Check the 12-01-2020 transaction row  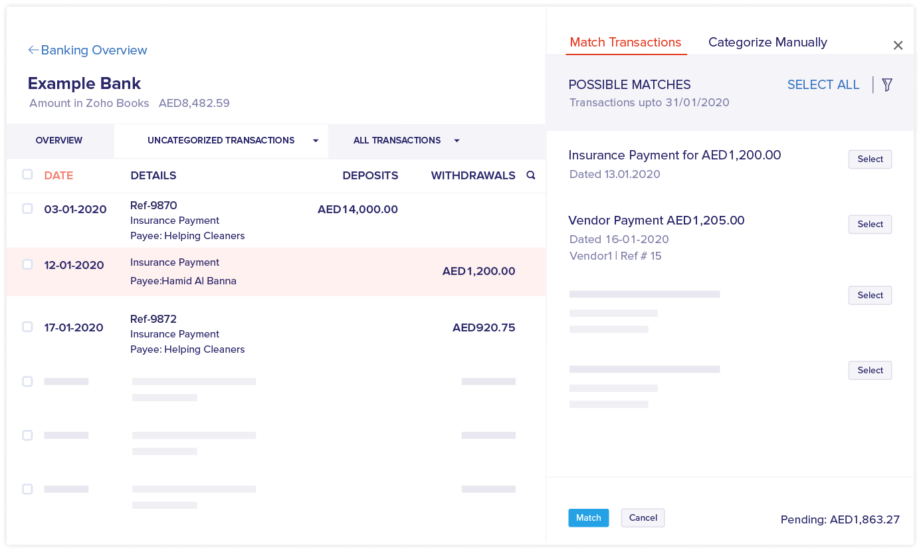click(27, 264)
